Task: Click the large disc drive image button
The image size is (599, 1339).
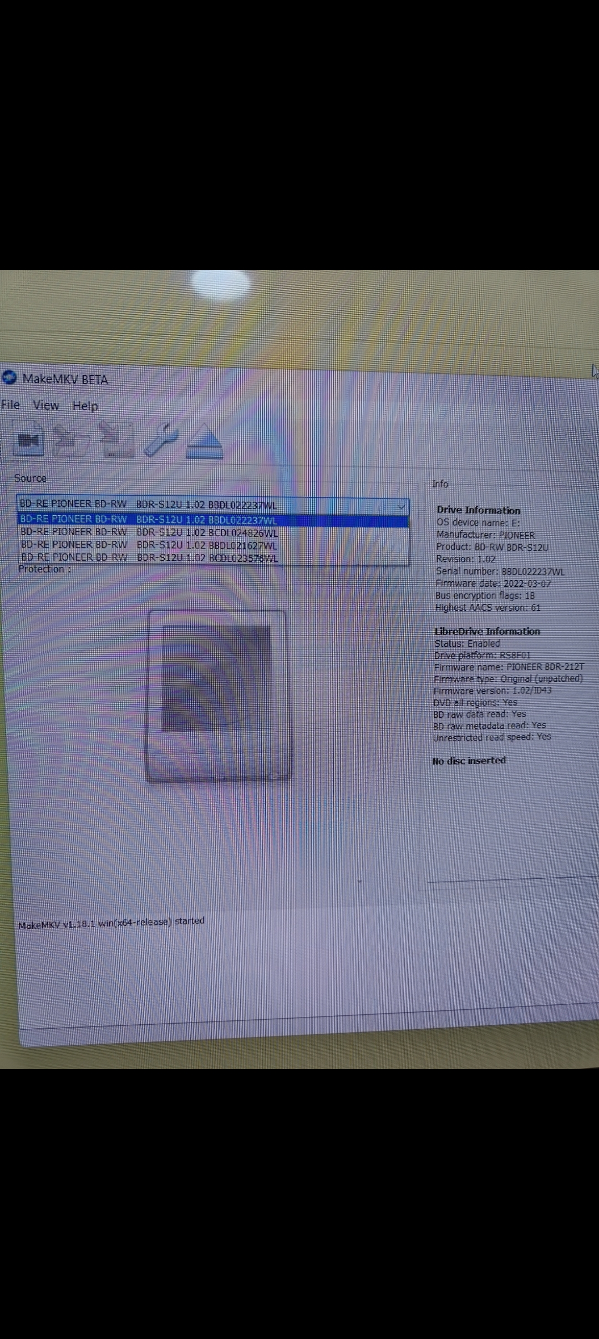Action: click(x=218, y=696)
